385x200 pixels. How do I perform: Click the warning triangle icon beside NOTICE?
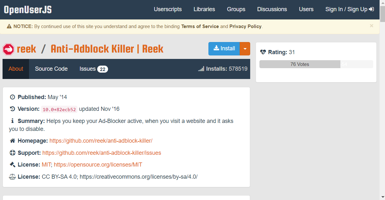click(9, 26)
